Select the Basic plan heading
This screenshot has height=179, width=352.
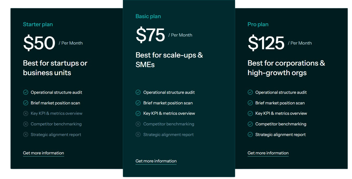coord(148,16)
